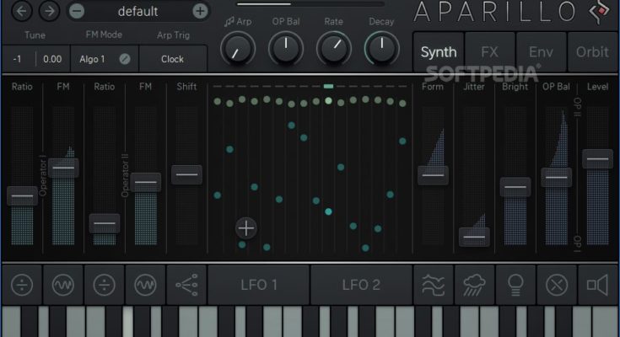The height and width of the screenshot is (337, 620).
Task: Click the light bulb Bright icon
Action: (515, 286)
